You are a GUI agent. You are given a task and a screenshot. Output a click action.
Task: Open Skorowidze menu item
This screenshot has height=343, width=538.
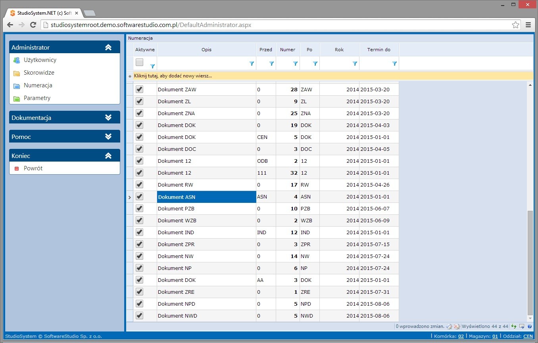tap(39, 73)
